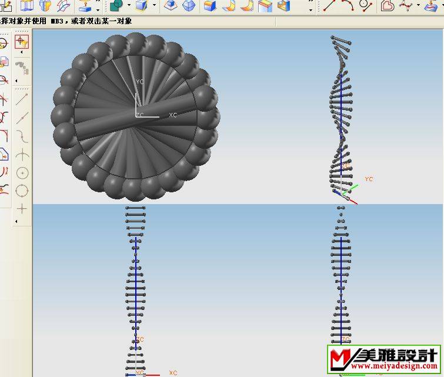Select the Unite boolean tool icon
This screenshot has width=444, height=377.
(116, 5)
